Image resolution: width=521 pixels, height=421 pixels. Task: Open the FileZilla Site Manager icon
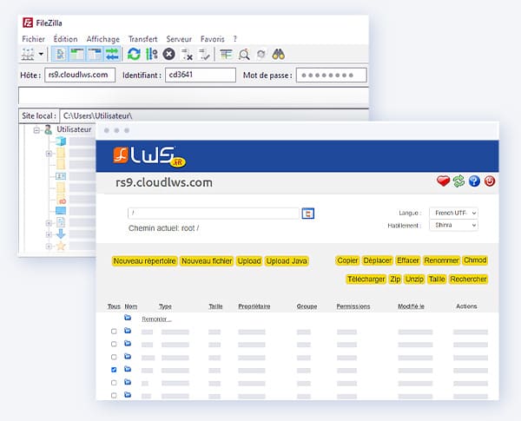tap(29, 54)
